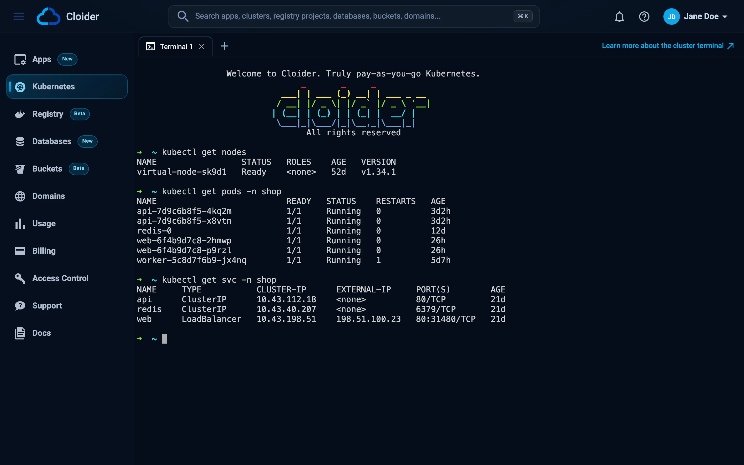Click cluster IP 10.43.40.207
This screenshot has height=465, width=744.
[x=286, y=309]
